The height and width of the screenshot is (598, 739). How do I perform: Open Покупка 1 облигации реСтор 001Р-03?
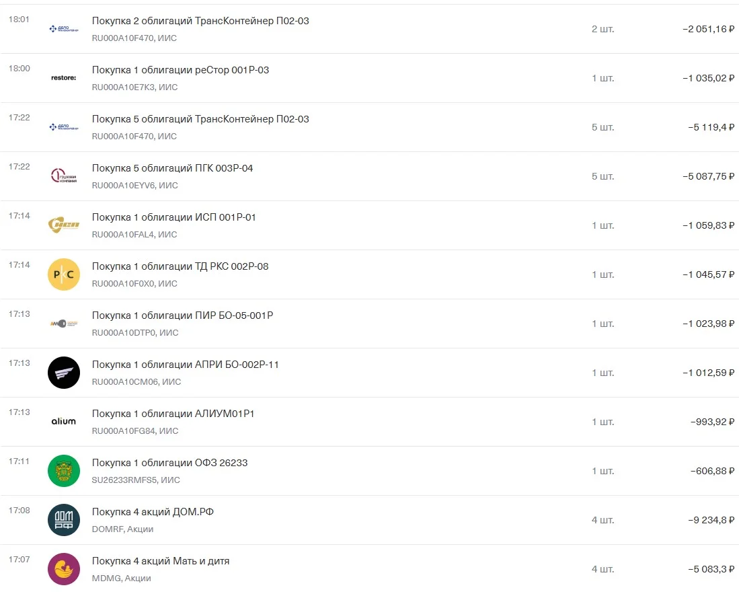pyautogui.click(x=370, y=78)
